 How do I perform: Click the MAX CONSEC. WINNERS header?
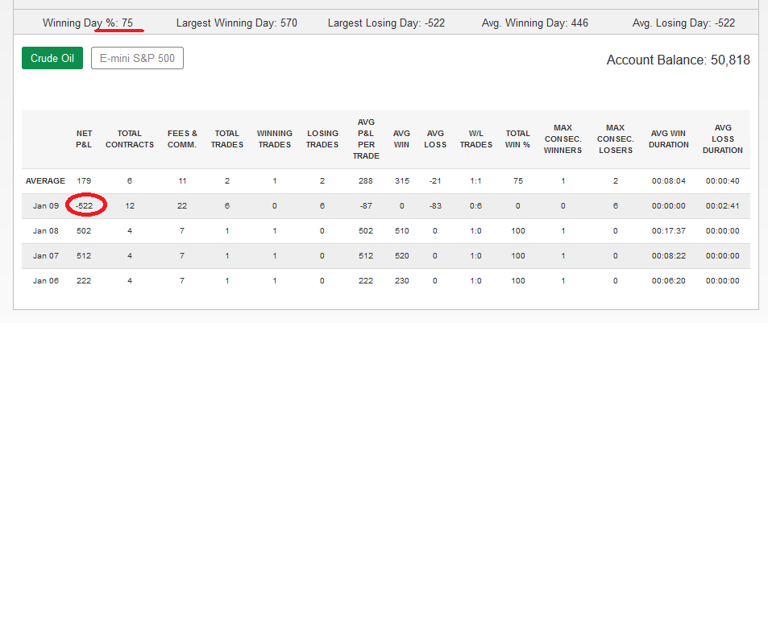click(563, 139)
